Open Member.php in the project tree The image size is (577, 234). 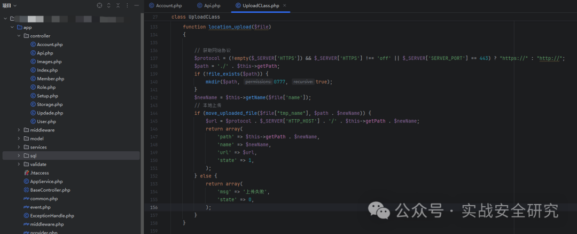[x=50, y=79]
